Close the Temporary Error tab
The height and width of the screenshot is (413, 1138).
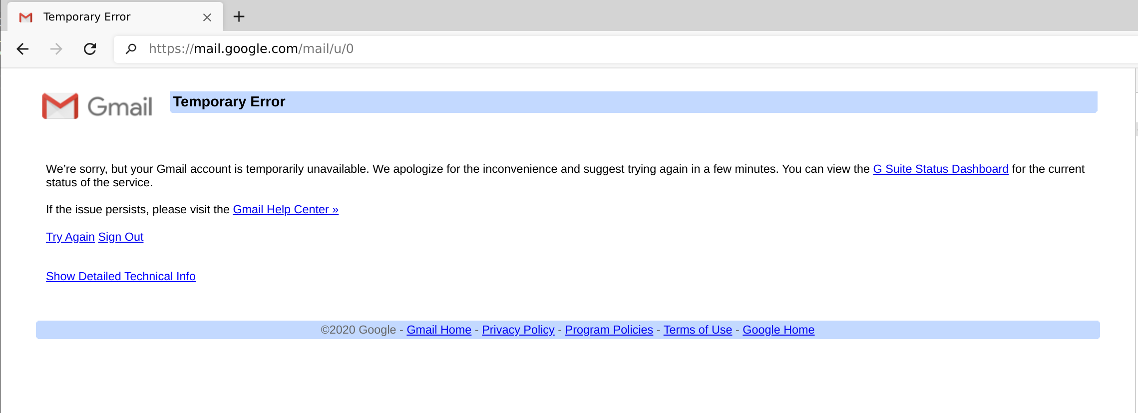207,17
